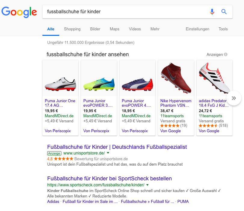Click the unisportstore star rating
Screen dimensions: 244x211
[63, 159]
